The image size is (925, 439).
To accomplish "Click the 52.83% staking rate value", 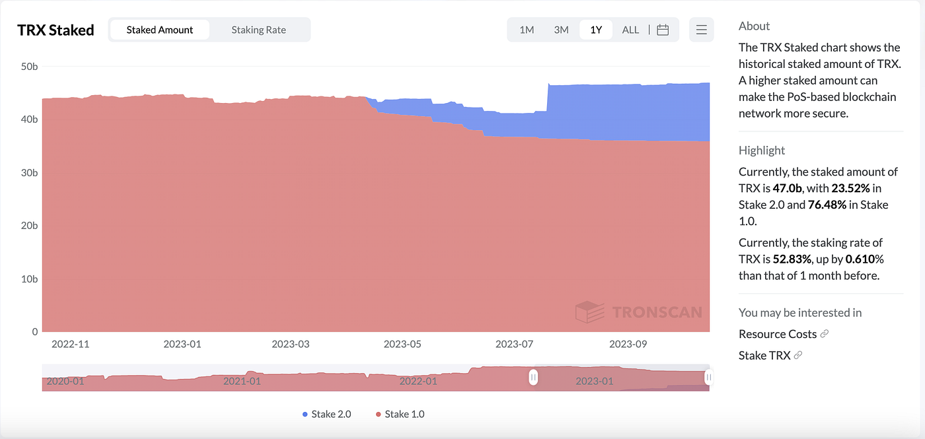I will pyautogui.click(x=792, y=259).
